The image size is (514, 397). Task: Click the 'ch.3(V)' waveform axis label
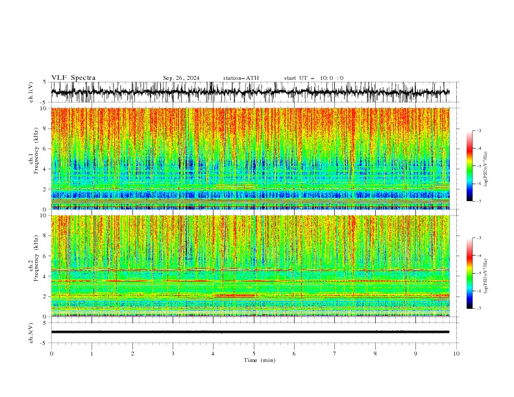point(31,333)
